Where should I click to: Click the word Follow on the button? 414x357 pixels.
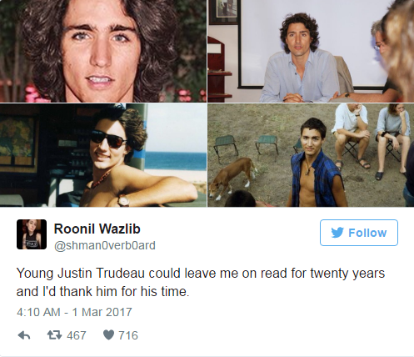click(367, 233)
